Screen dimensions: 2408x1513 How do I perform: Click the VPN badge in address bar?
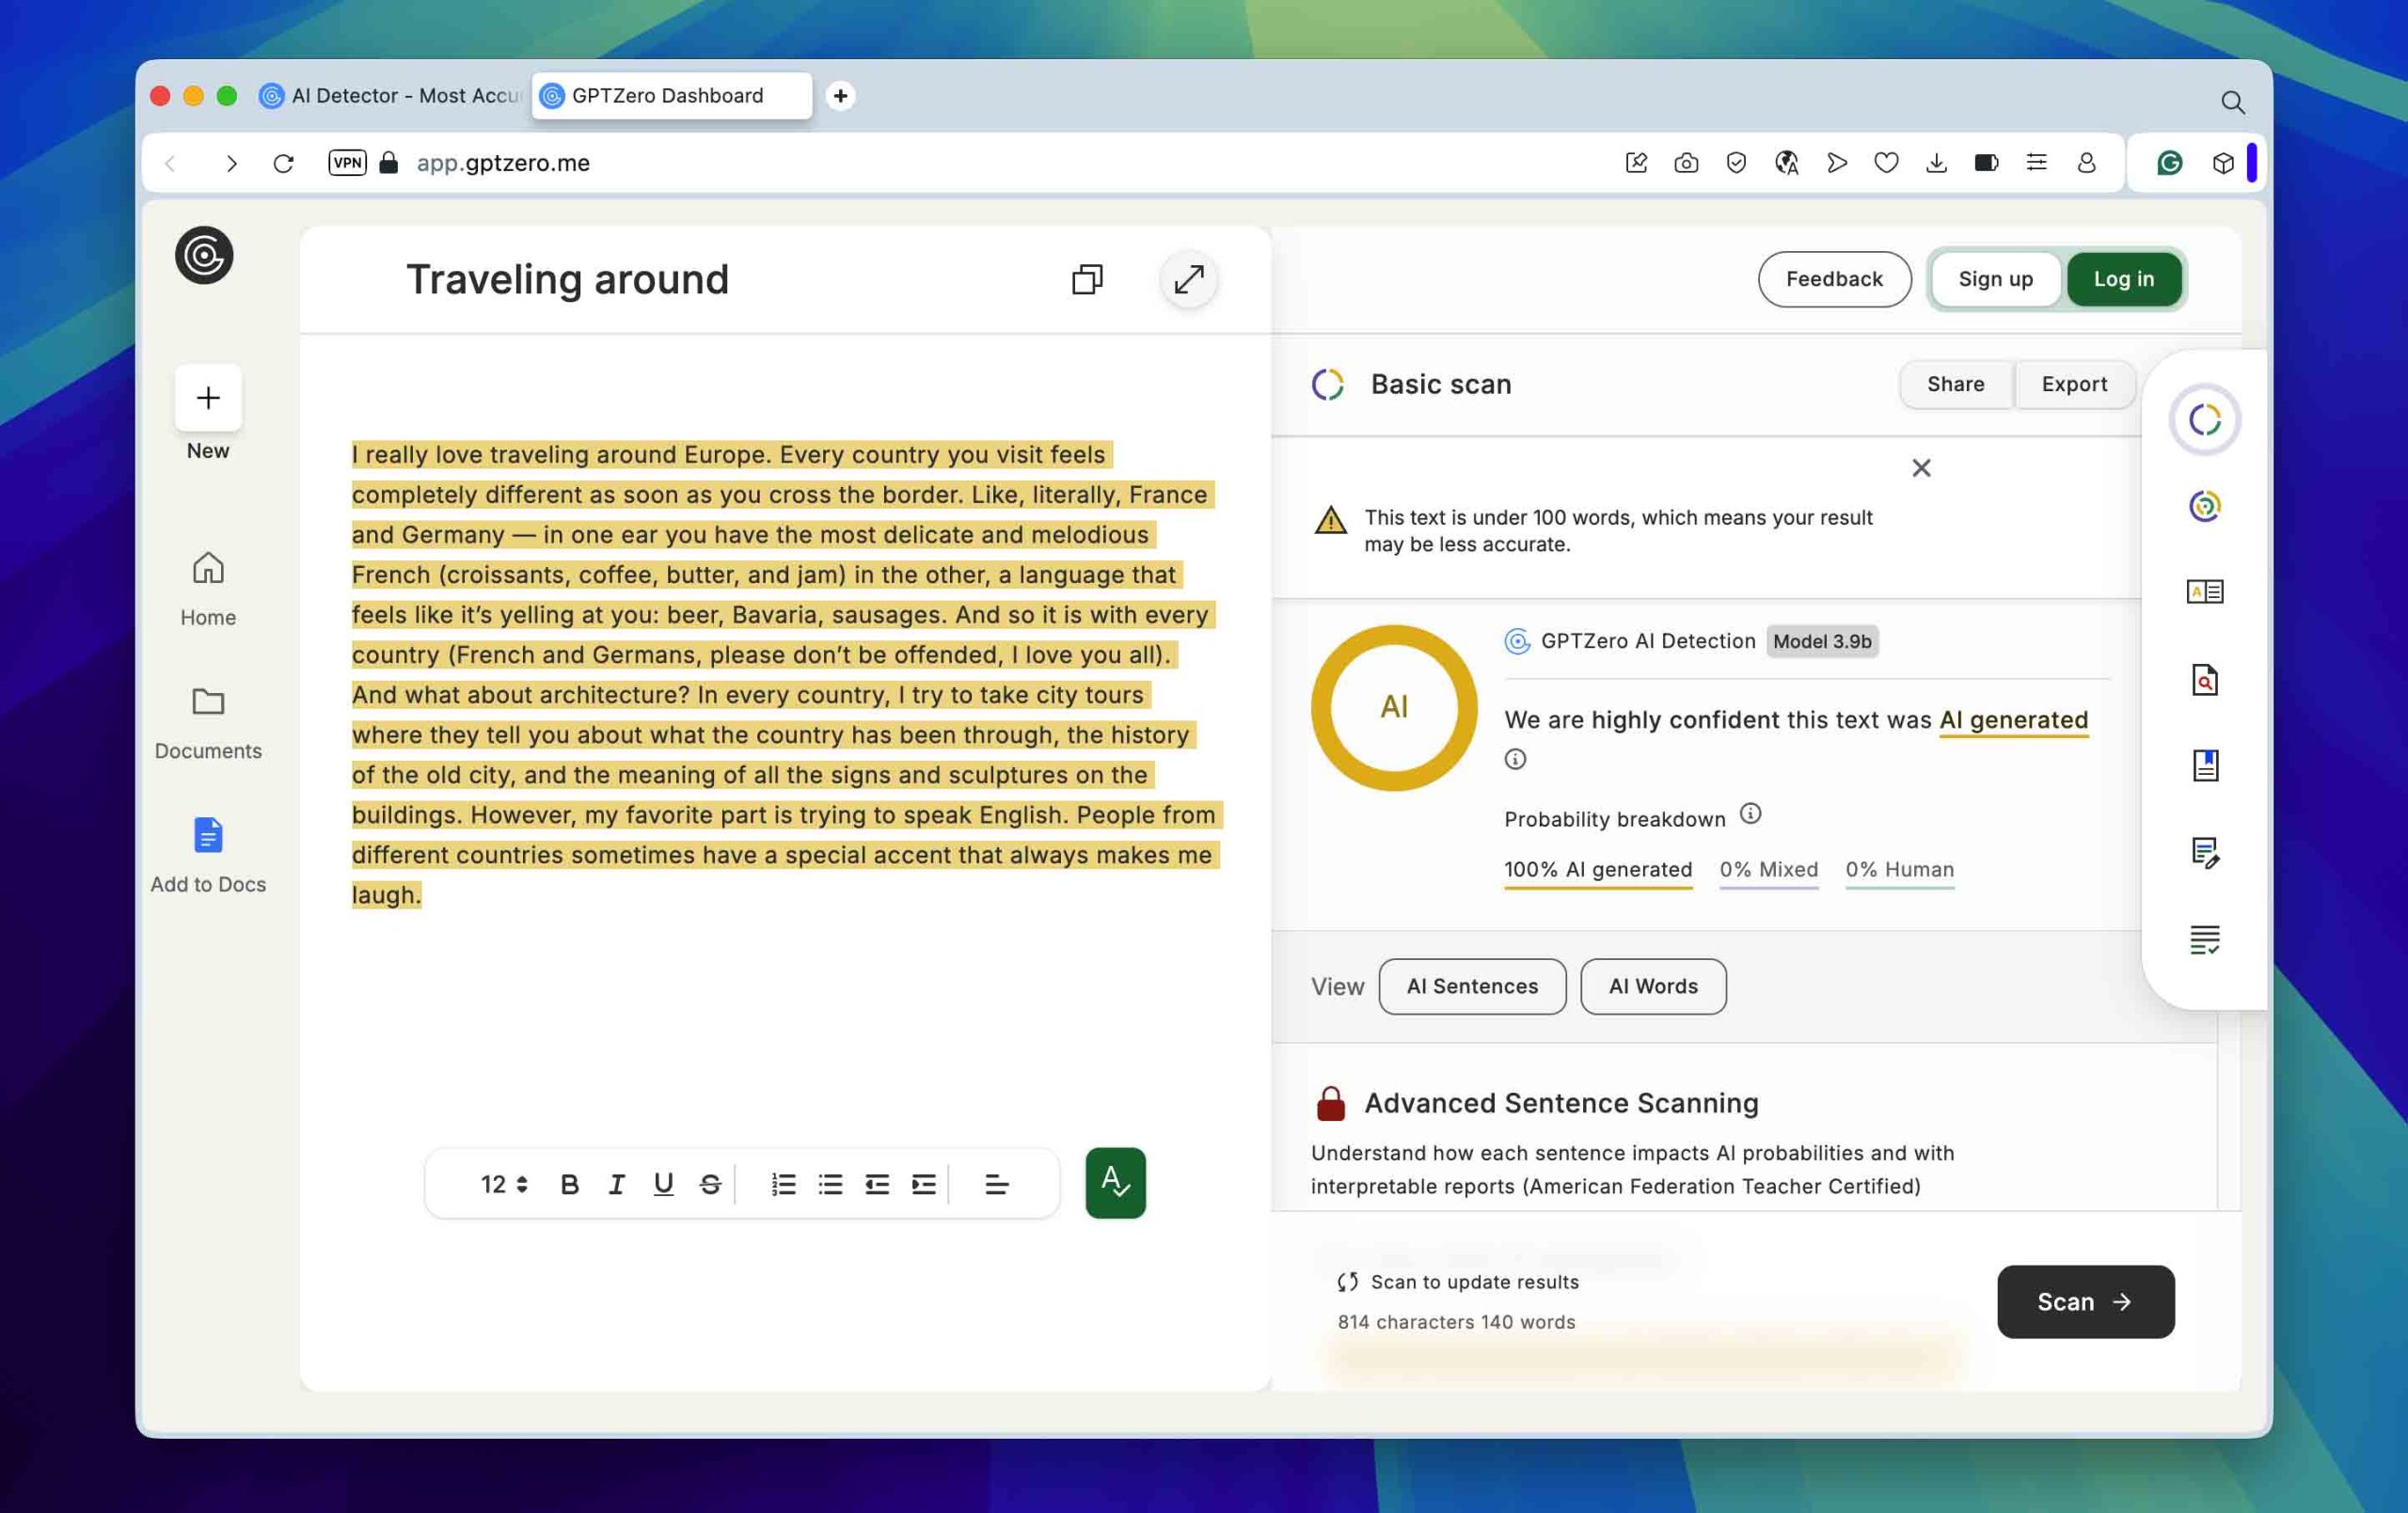(347, 163)
